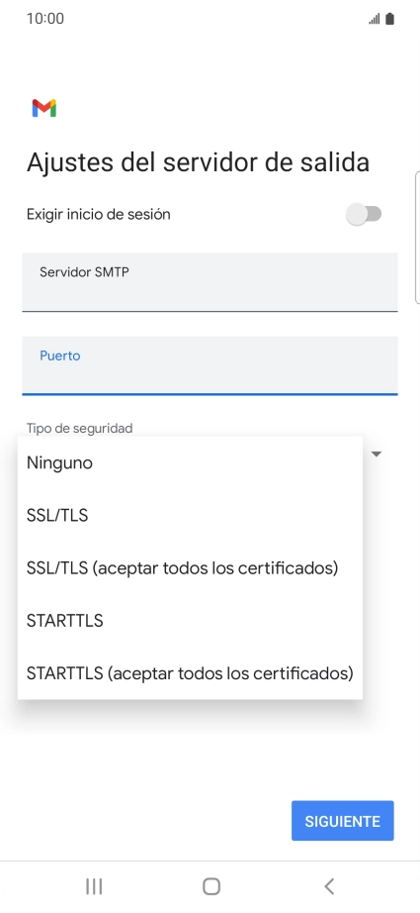Tap the Gmail logo icon
420x913 pixels.
point(44,108)
